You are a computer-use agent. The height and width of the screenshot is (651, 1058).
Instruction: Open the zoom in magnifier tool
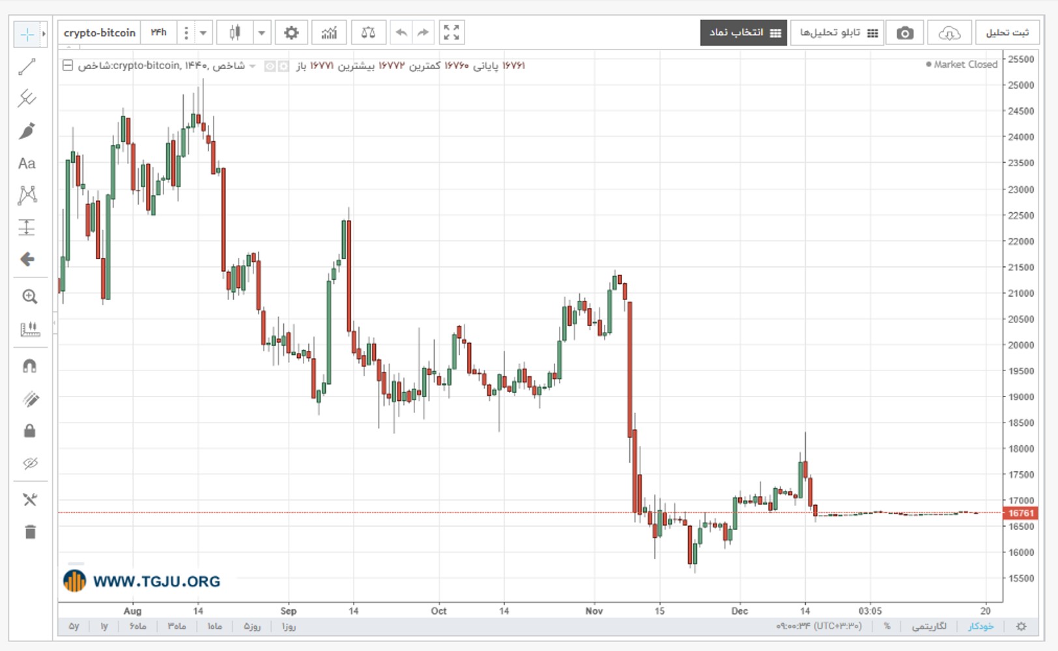point(29,297)
